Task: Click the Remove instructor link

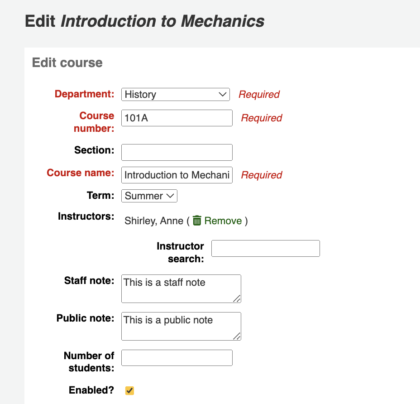Action: point(223,221)
